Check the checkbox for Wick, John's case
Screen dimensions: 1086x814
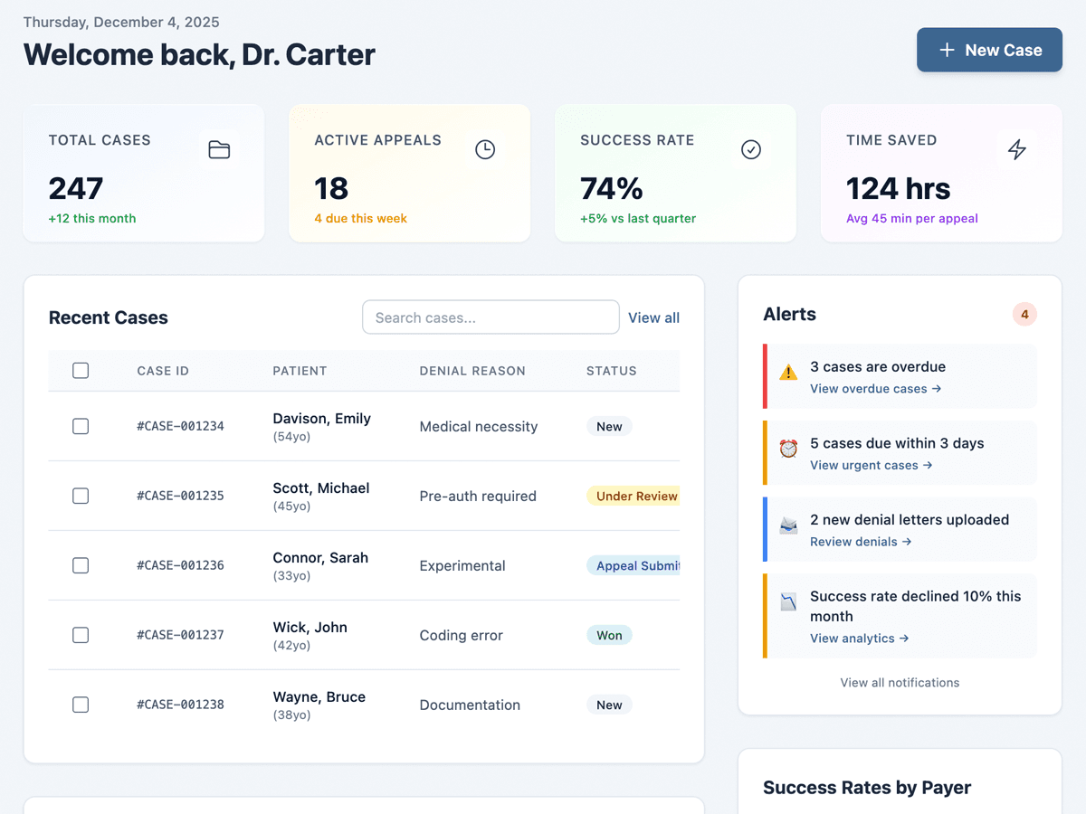[80, 635]
